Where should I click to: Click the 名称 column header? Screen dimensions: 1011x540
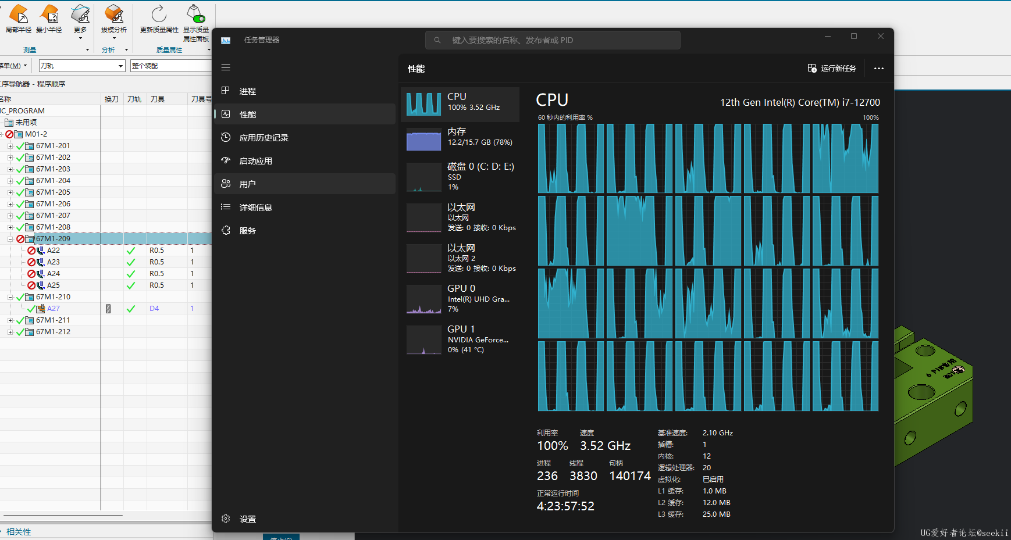pyautogui.click(x=50, y=99)
